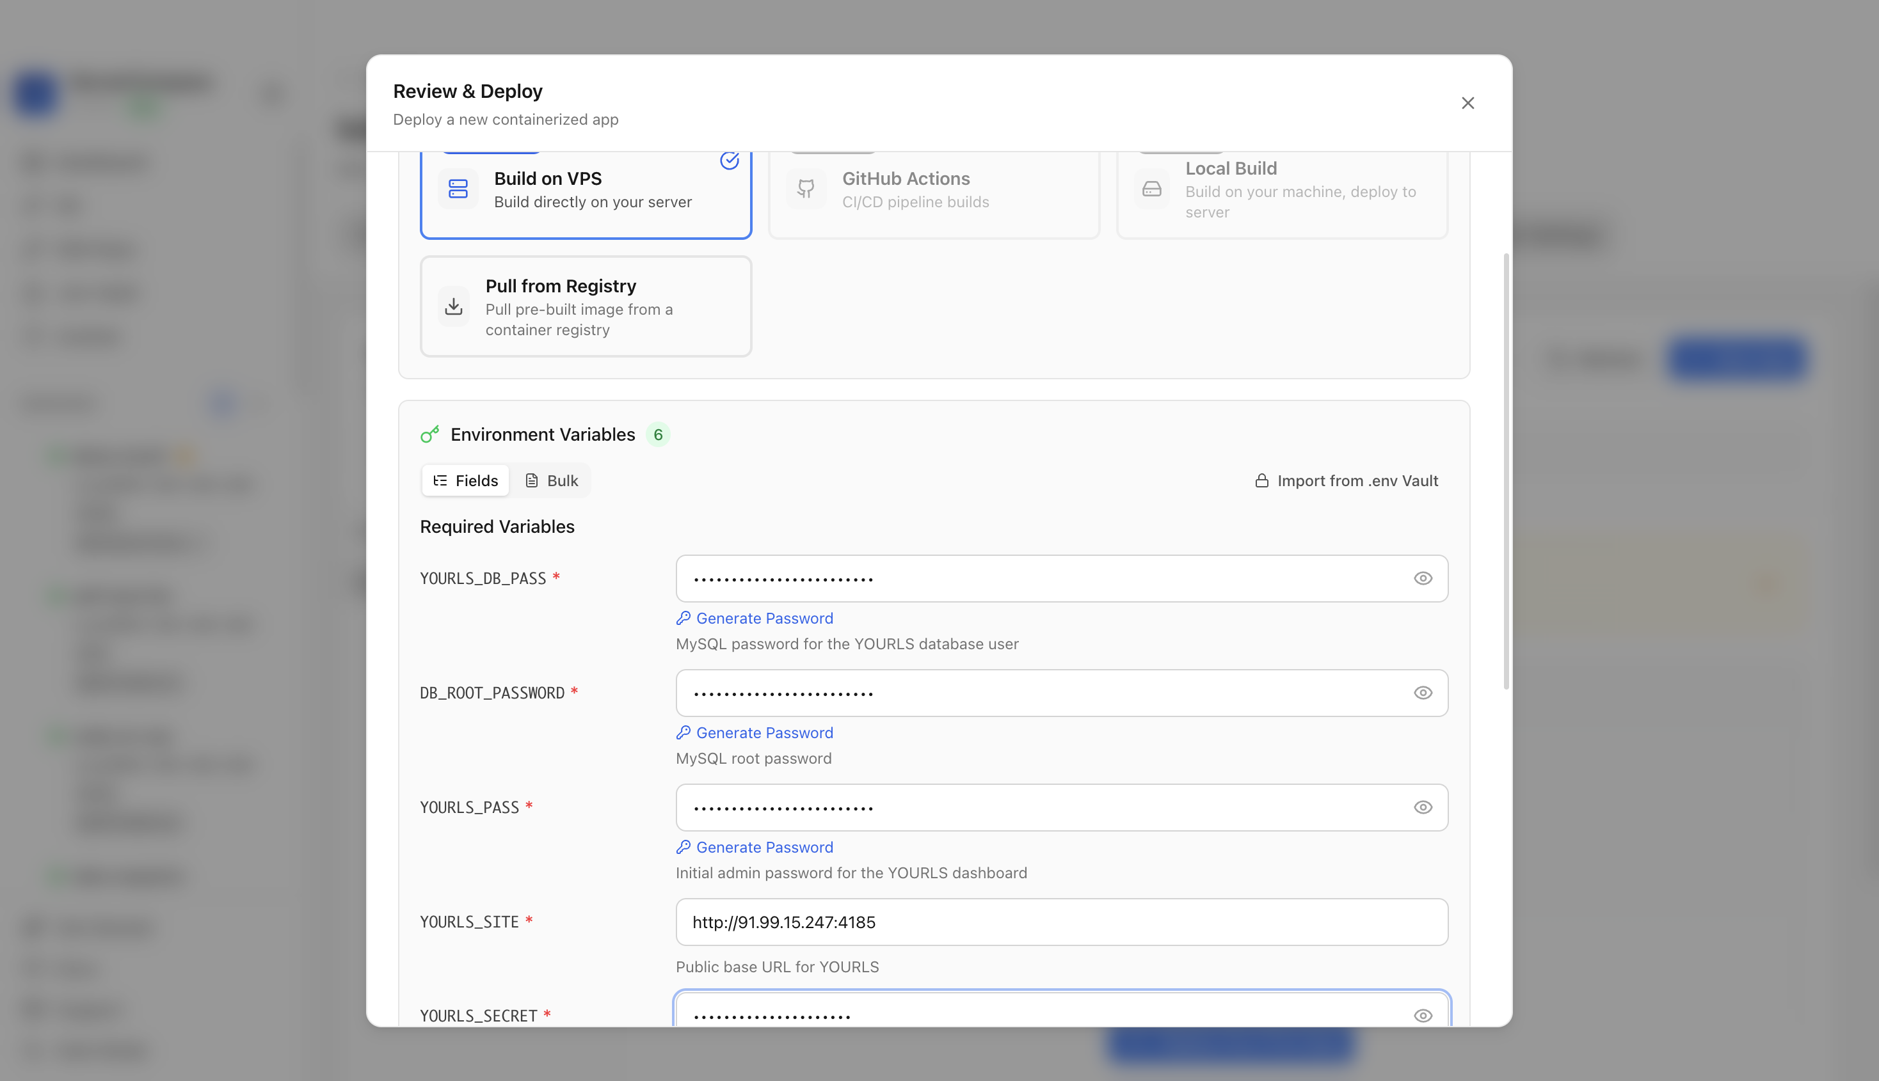Click the 'Public base URL for YOURLS' hint
Viewport: 1879px width, 1081px height.
[777, 967]
